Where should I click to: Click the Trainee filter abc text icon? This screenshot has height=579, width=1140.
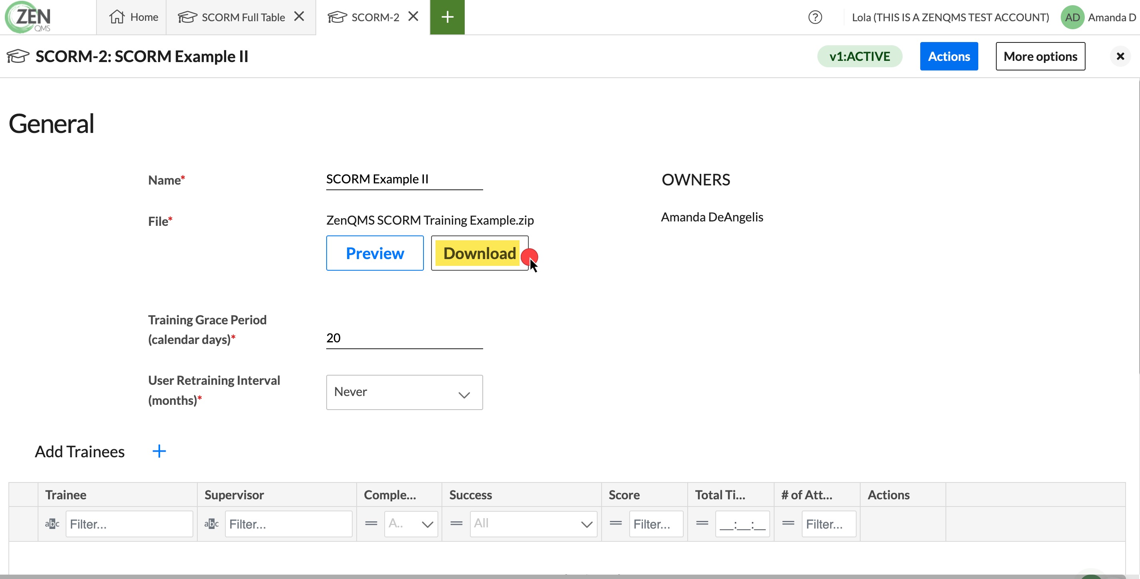(x=52, y=524)
